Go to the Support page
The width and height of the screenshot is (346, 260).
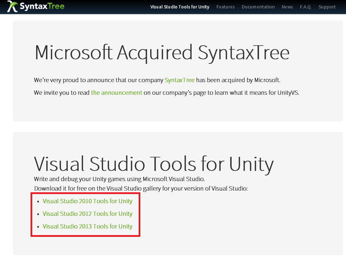pyautogui.click(x=327, y=7)
